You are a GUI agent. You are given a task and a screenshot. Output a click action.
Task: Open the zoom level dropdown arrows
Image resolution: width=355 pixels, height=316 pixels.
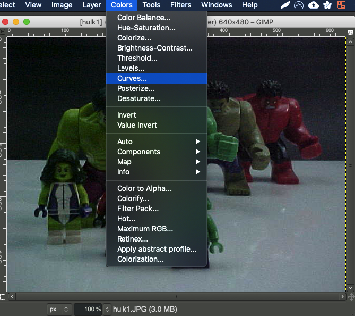point(107,309)
